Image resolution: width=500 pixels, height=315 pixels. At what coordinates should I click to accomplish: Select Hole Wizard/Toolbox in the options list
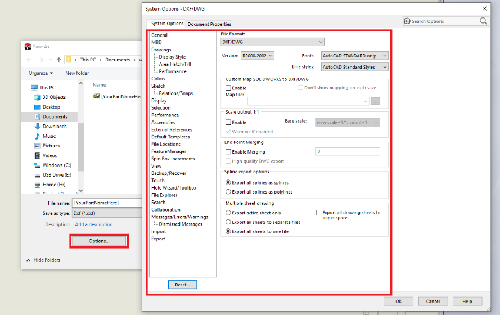click(x=174, y=188)
